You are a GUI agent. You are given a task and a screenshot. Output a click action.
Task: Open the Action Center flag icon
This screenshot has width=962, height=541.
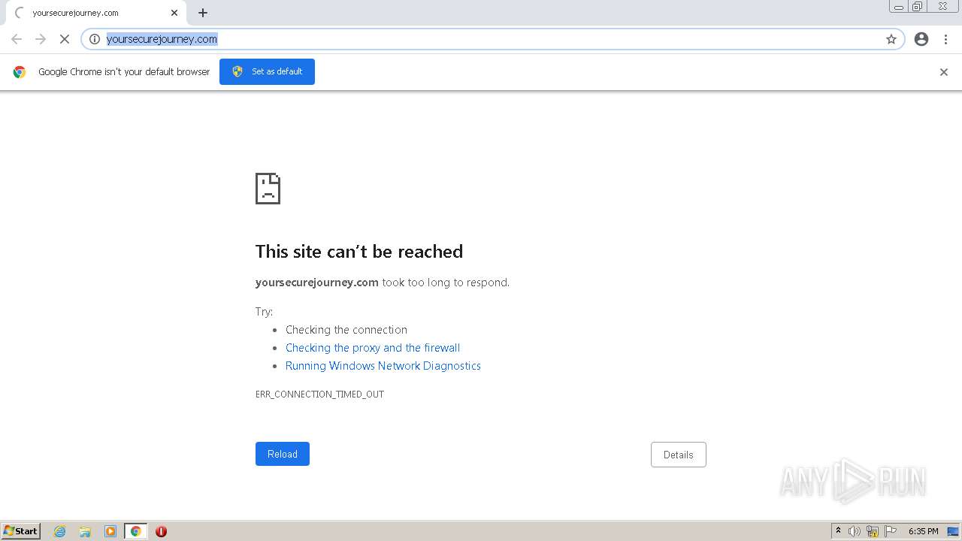(x=891, y=531)
